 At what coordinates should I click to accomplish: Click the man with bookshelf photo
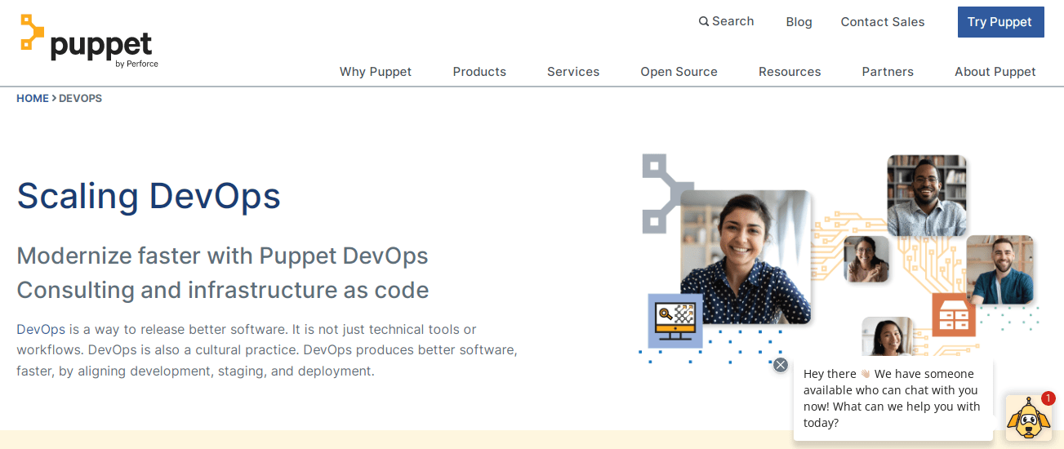927,196
